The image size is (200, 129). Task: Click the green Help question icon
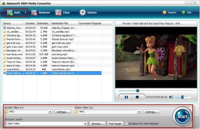pos(183,12)
